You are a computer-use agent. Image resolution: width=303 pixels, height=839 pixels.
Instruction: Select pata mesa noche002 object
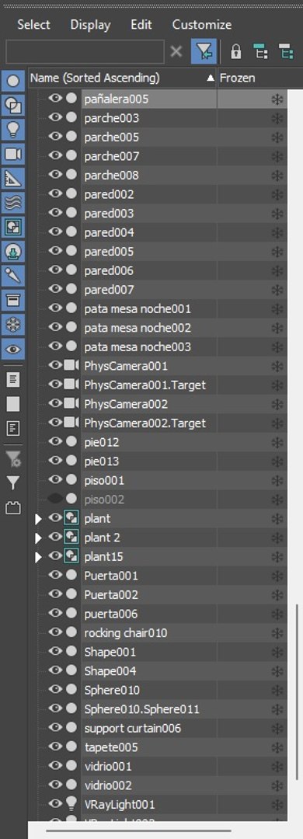[138, 328]
